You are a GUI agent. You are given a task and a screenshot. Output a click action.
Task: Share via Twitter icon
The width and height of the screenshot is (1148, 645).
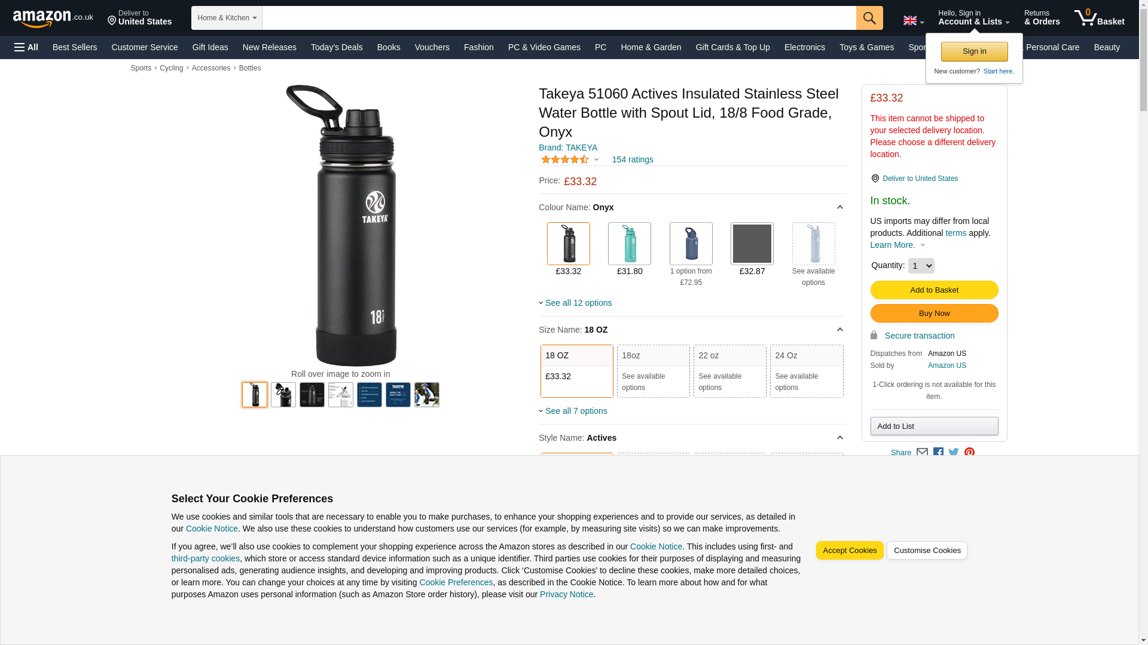(954, 453)
